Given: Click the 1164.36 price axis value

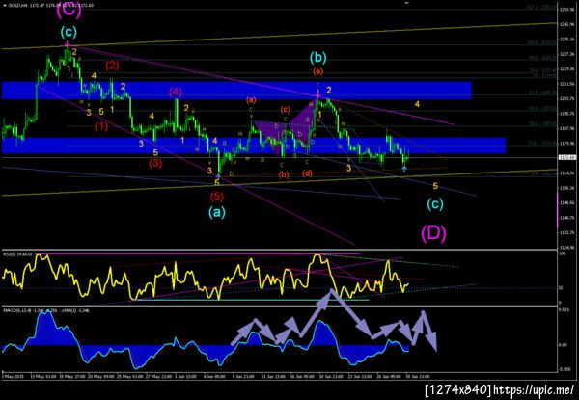Looking at the screenshot, I should coord(565,173).
